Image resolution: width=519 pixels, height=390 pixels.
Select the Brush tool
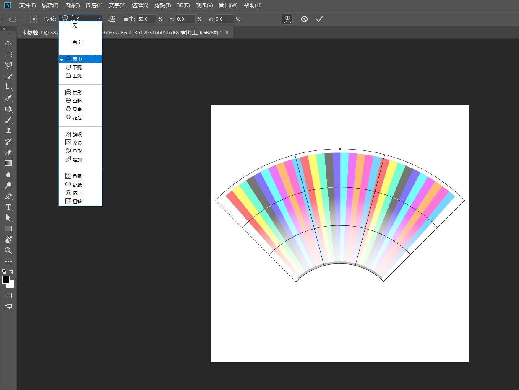8,120
